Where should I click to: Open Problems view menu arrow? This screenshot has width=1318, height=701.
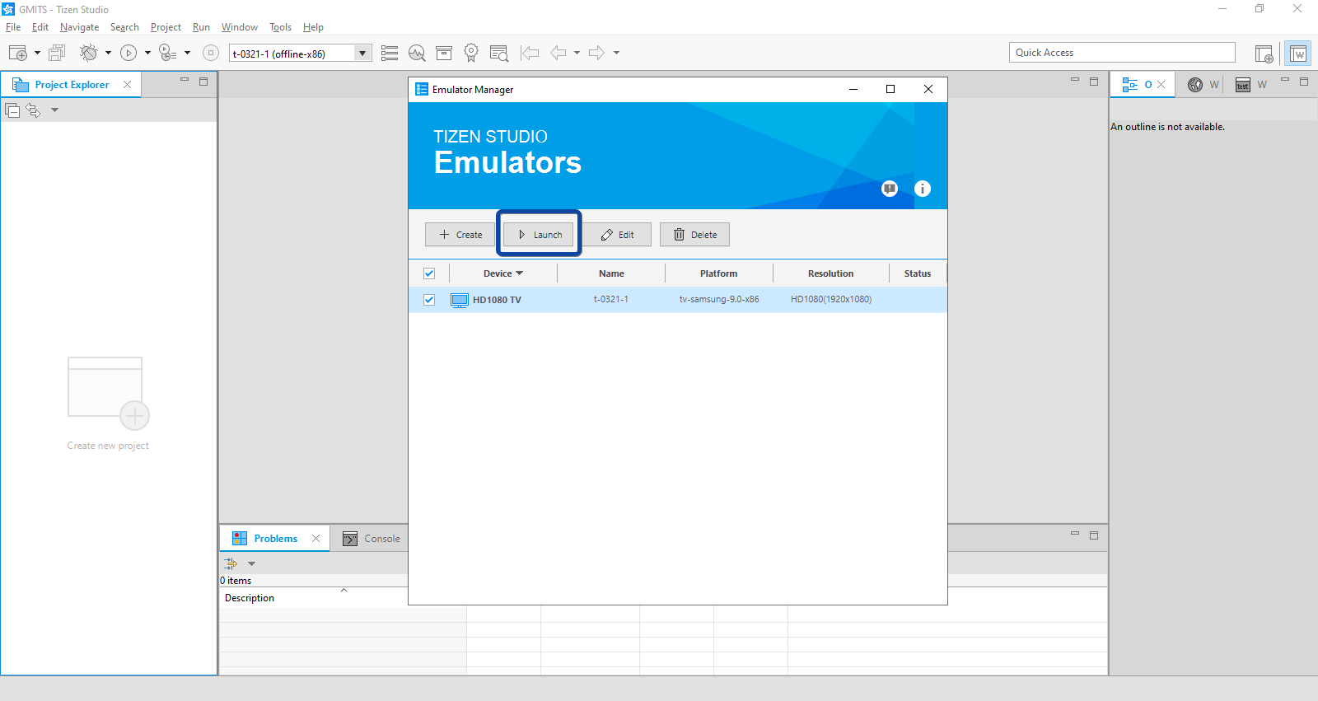coord(251,563)
